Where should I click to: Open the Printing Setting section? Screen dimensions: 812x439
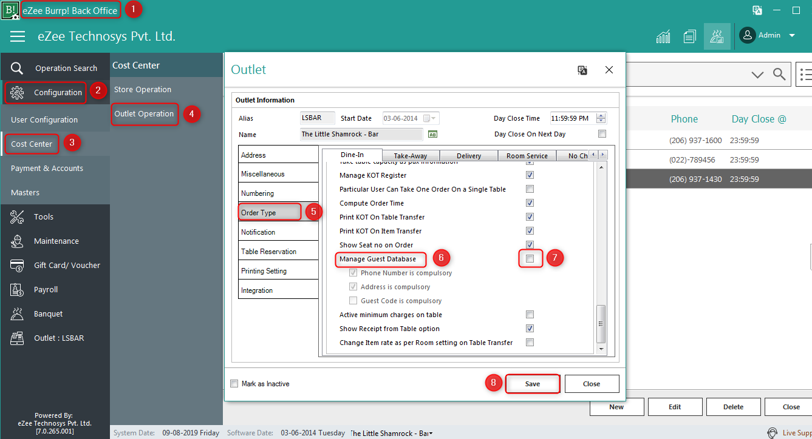(x=278, y=270)
